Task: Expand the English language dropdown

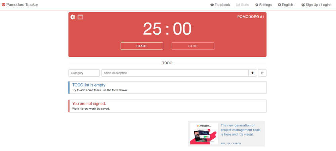Action: (x=287, y=5)
